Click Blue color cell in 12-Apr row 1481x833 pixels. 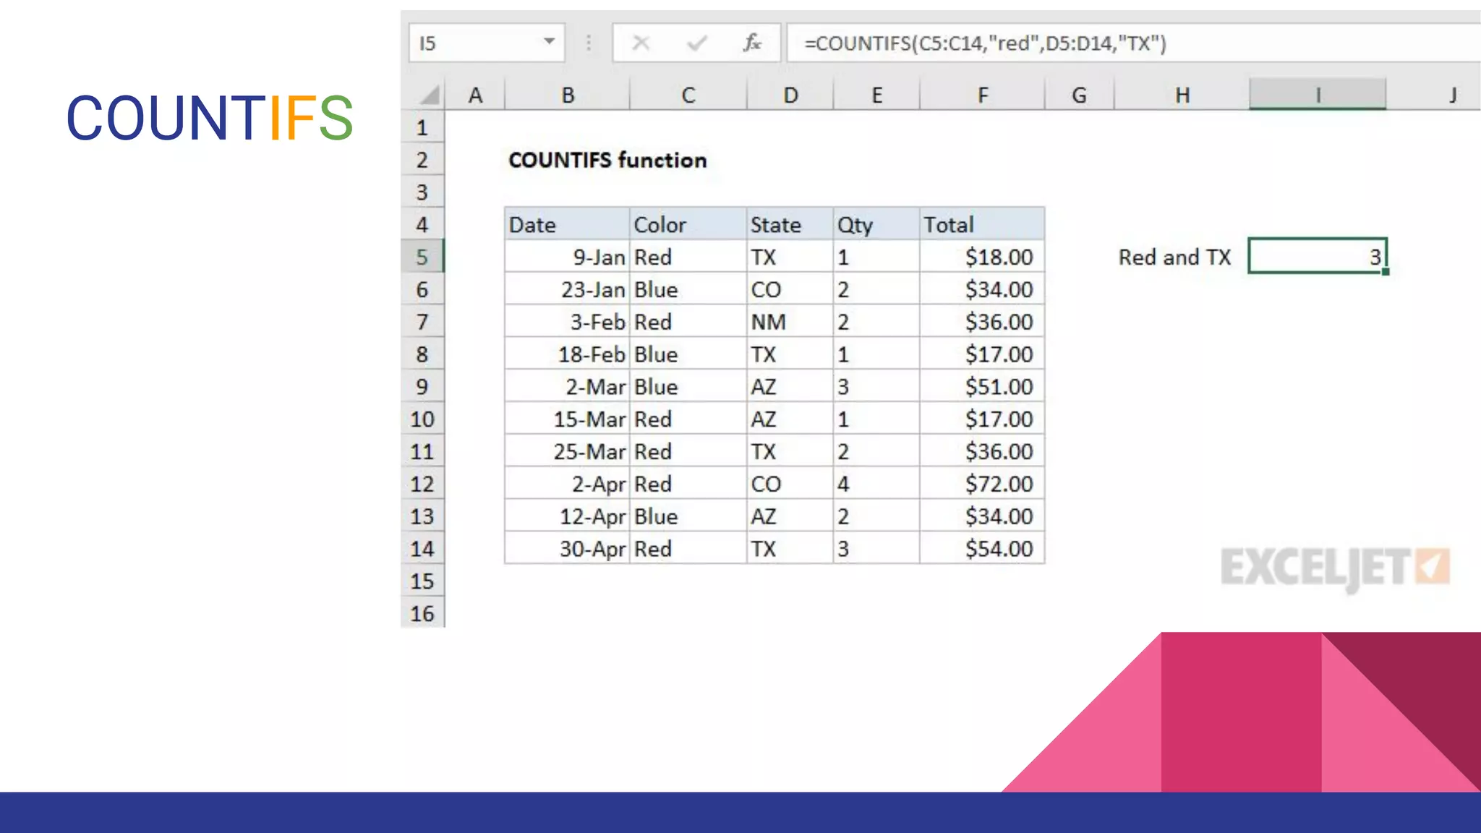688,516
